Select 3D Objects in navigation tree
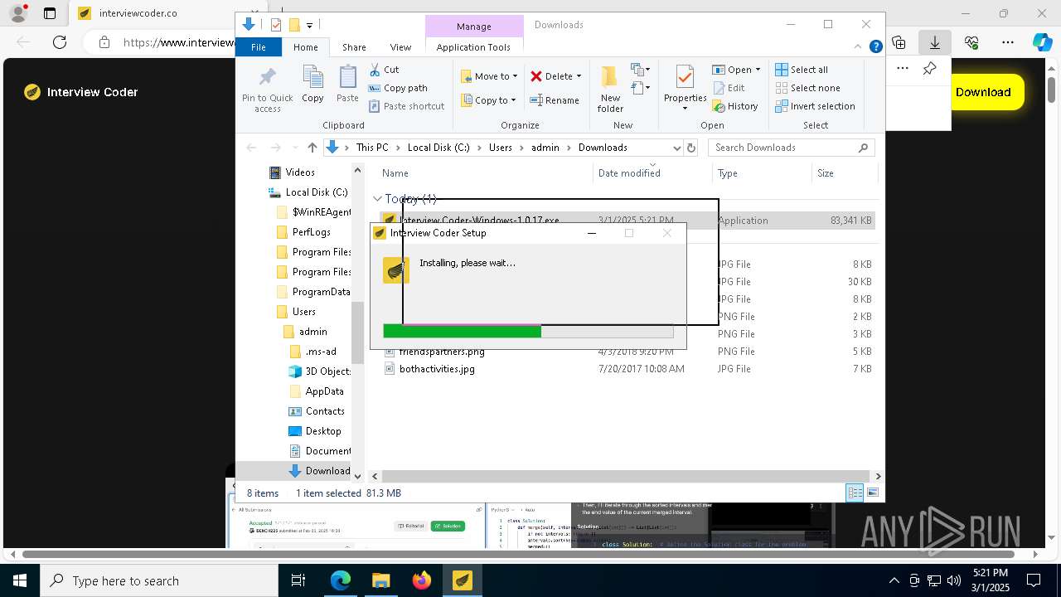1061x597 pixels. pos(319,371)
